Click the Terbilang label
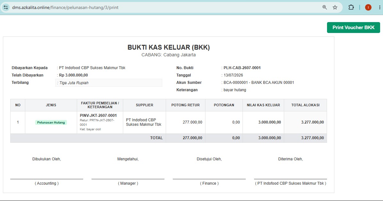Image resolution: width=383 pixels, height=201 pixels. [20, 83]
